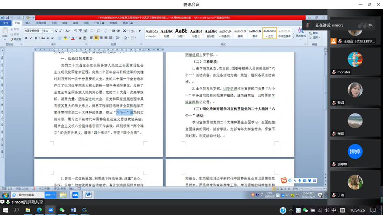Image resolution: width=383 pixels, height=215 pixels.
Task: Apply the 标题 1 style
Action: (x=181, y=33)
